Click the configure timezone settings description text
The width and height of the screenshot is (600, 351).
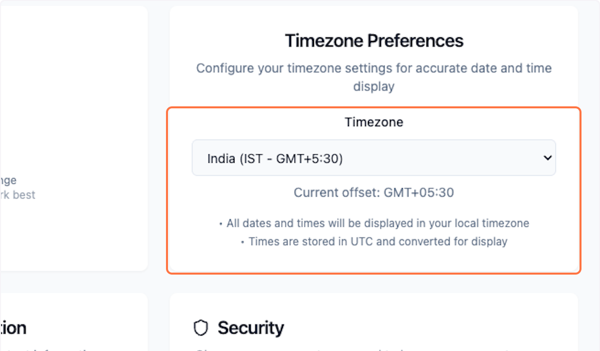373,77
